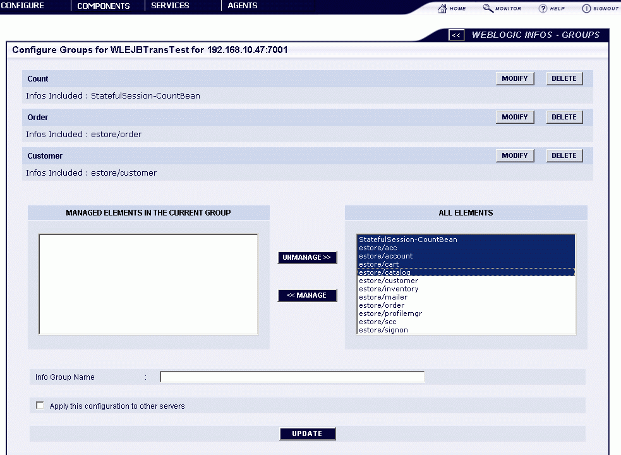This screenshot has height=455, width=621.
Task: Click the Help question mark icon
Action: pyautogui.click(x=543, y=8)
